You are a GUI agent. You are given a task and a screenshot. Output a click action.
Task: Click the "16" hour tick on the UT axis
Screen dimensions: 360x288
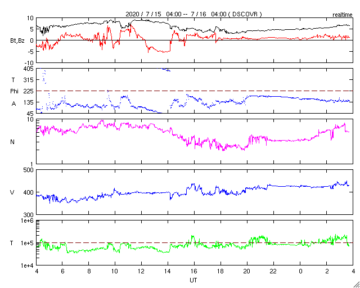point(195,271)
